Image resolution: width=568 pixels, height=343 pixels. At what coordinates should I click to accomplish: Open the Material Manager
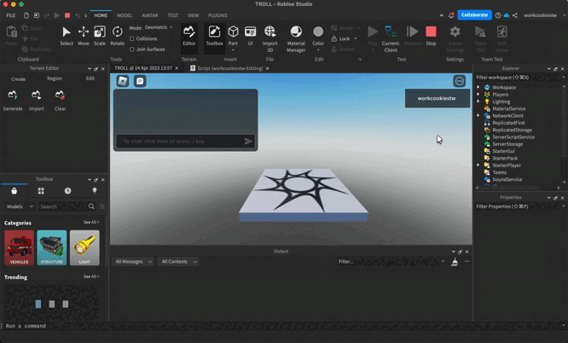pos(296,38)
